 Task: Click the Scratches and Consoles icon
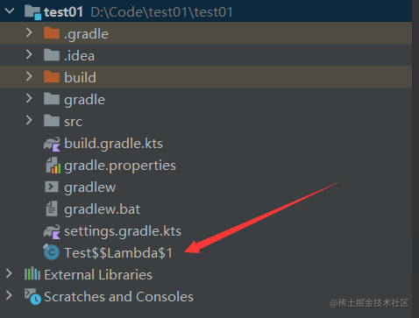[x=32, y=296]
